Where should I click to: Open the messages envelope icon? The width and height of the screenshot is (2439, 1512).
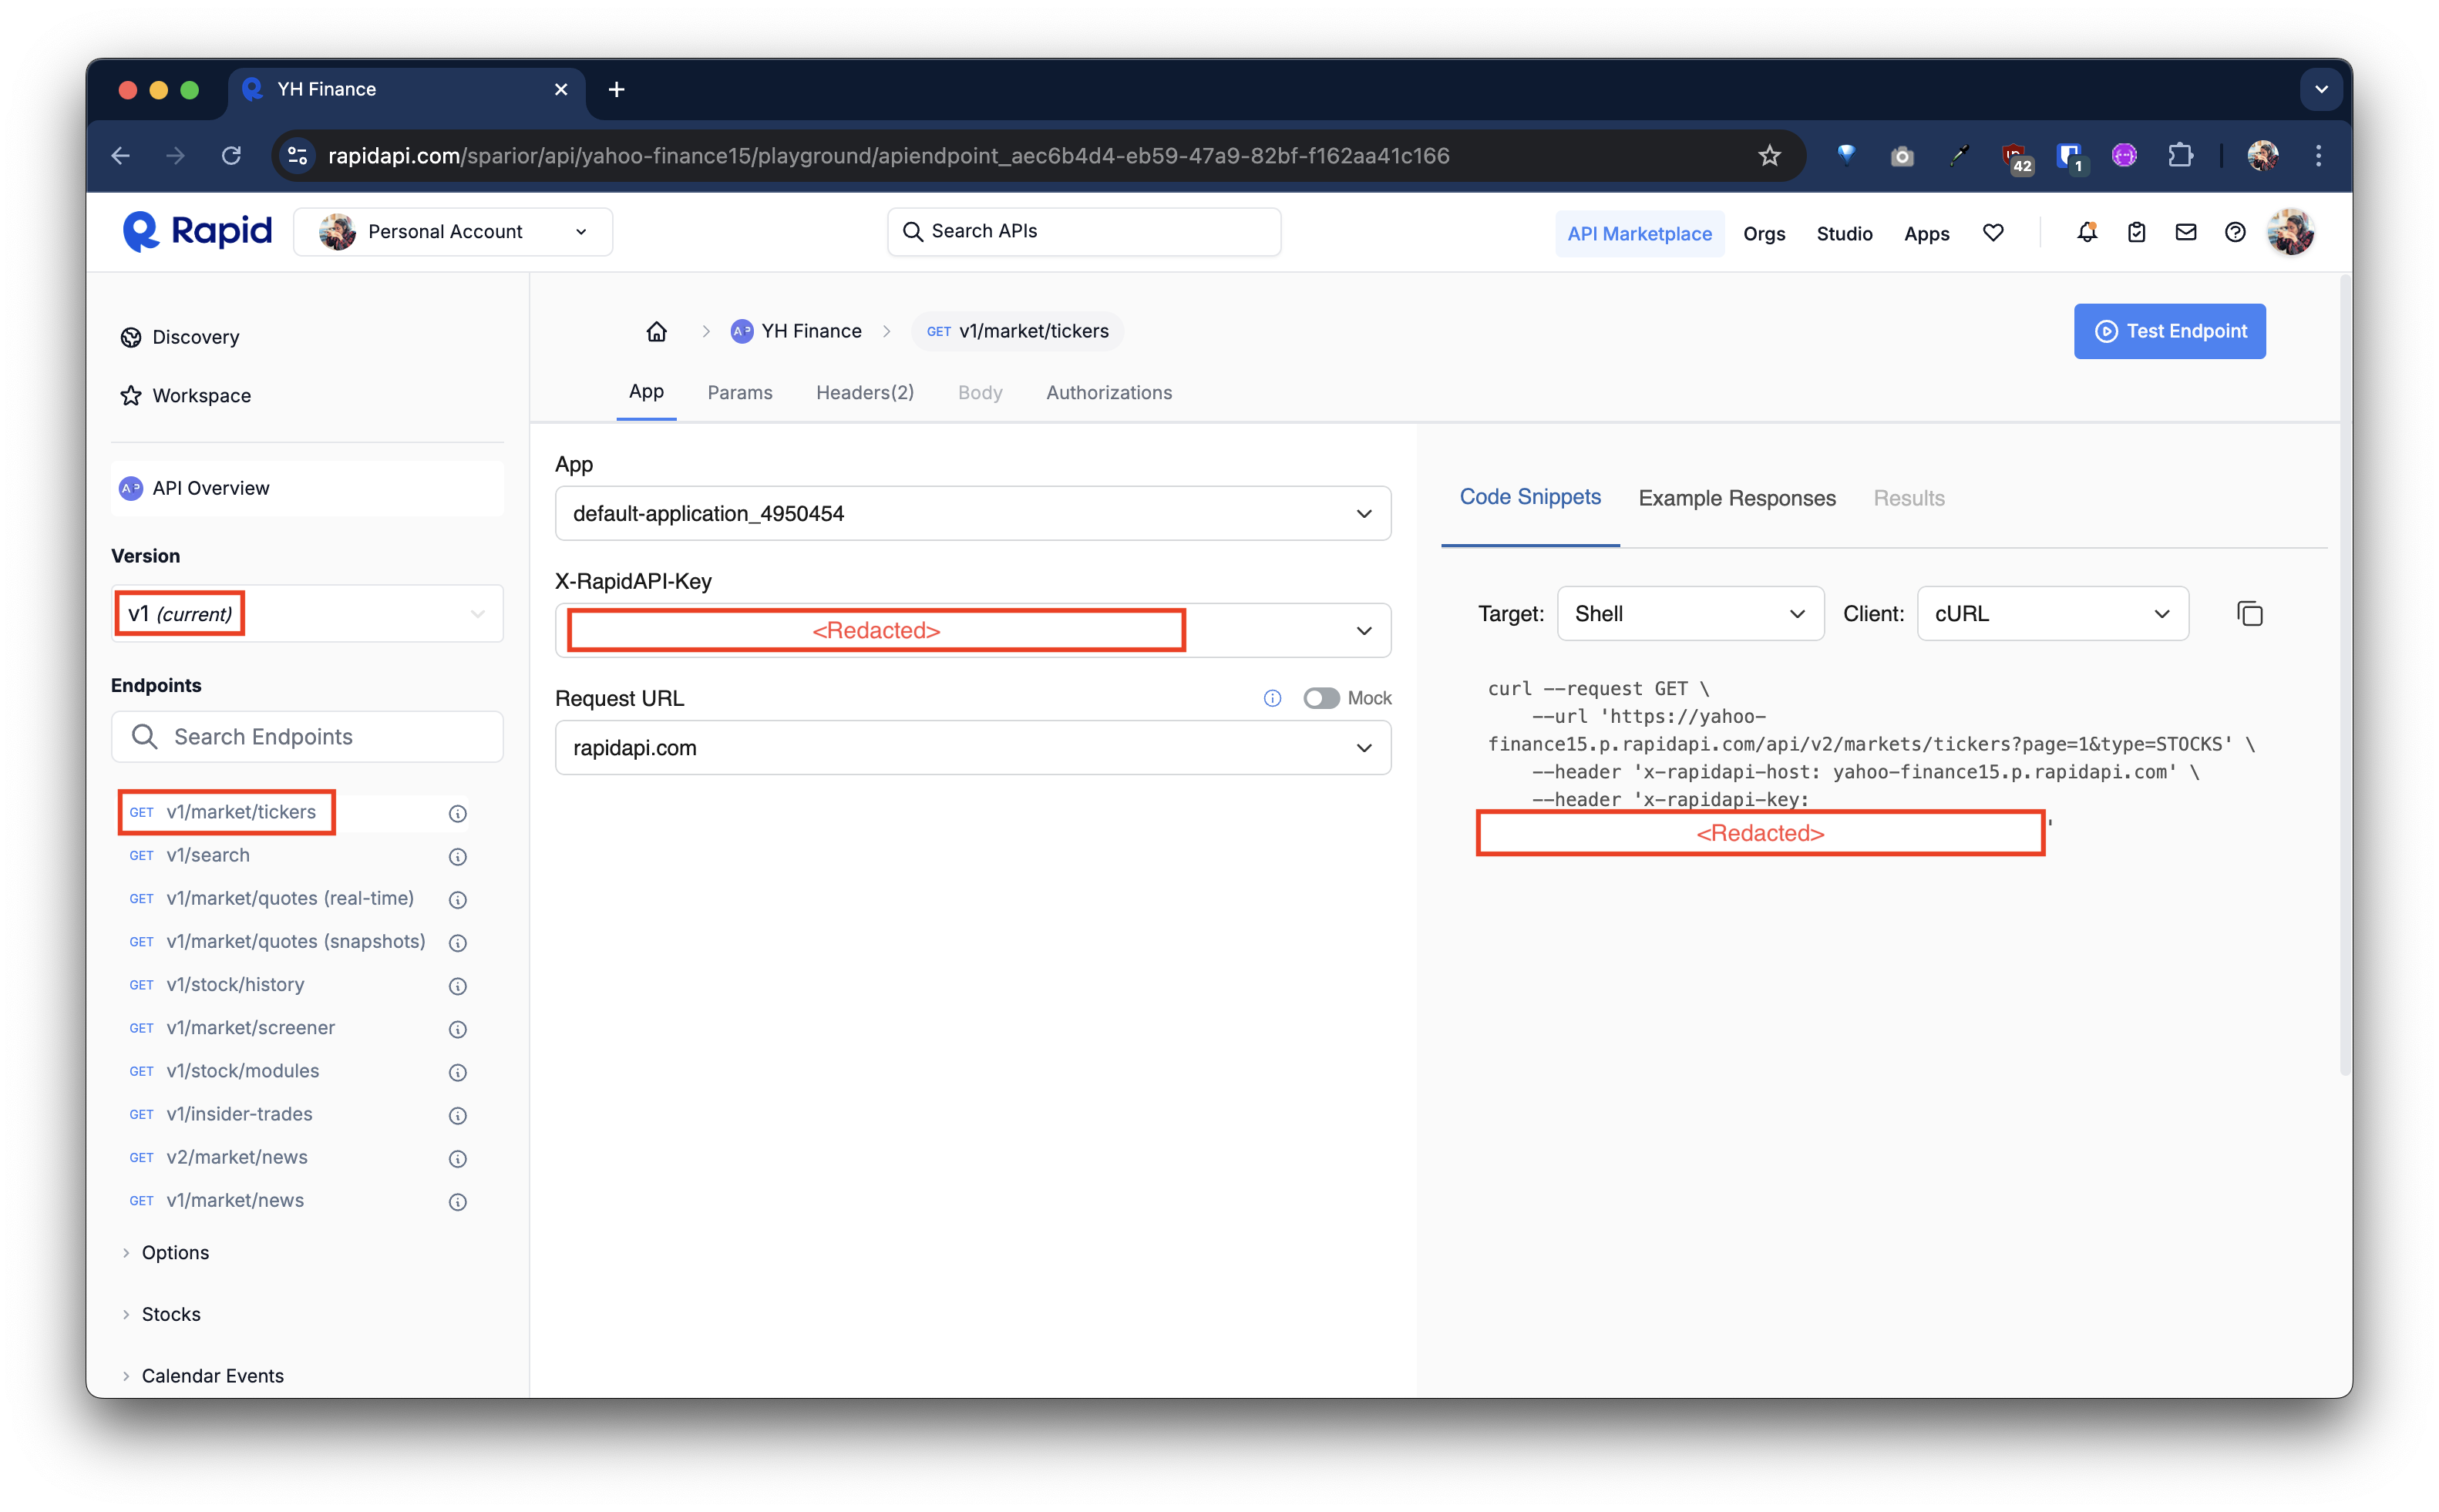2185,232
